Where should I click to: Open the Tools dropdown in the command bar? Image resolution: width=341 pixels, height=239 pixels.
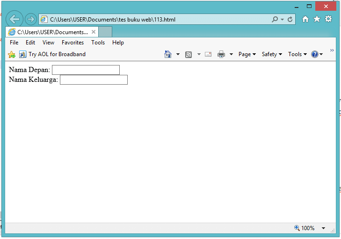[297, 54]
